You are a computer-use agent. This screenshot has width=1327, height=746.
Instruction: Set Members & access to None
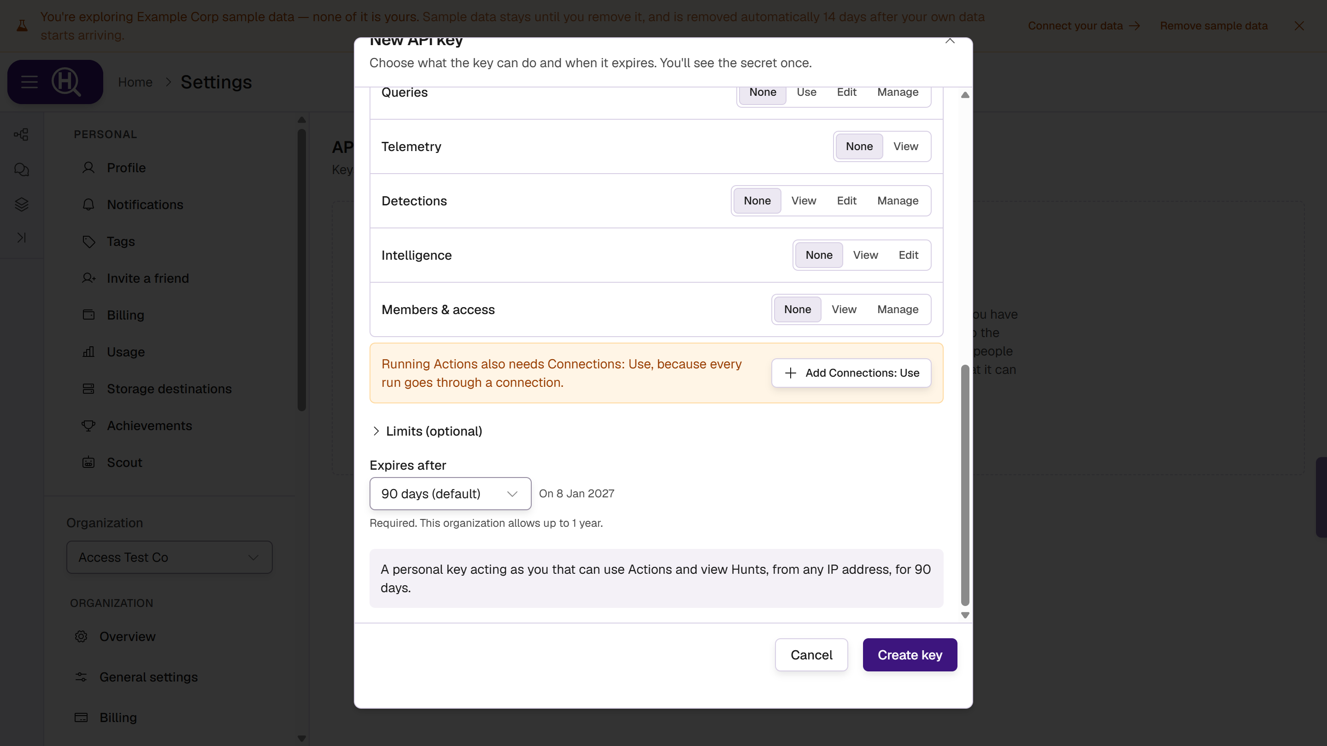(x=798, y=309)
